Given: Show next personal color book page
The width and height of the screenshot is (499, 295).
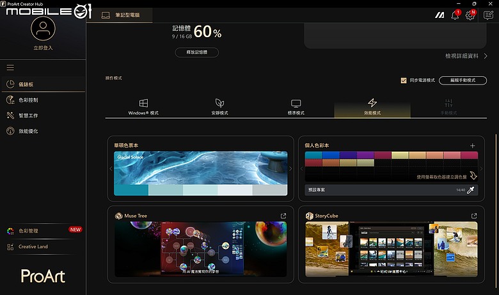Looking at the screenshot, I should pos(481,169).
